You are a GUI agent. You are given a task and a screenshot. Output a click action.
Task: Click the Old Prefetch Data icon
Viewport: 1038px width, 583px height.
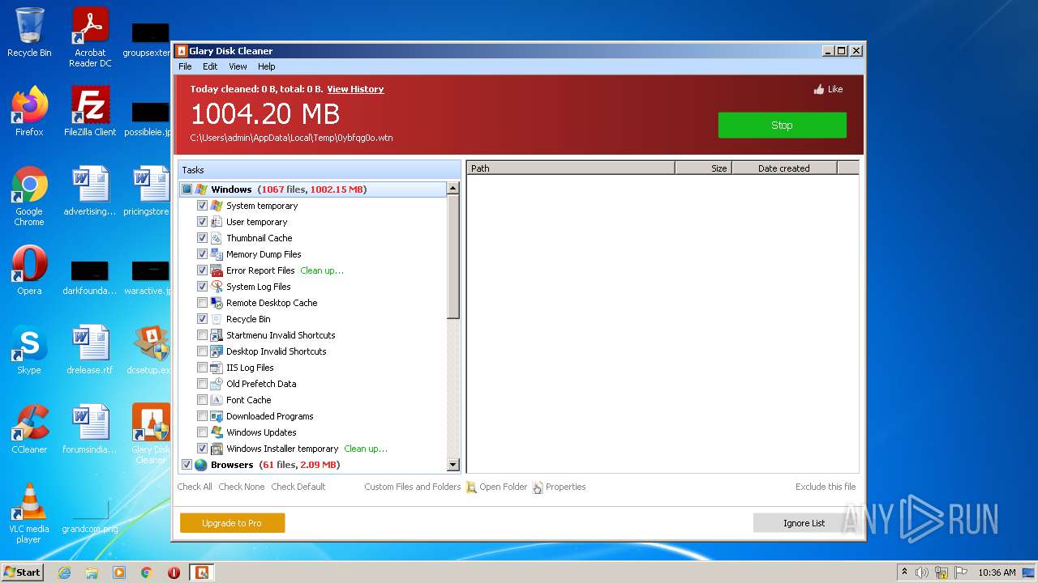(x=217, y=384)
